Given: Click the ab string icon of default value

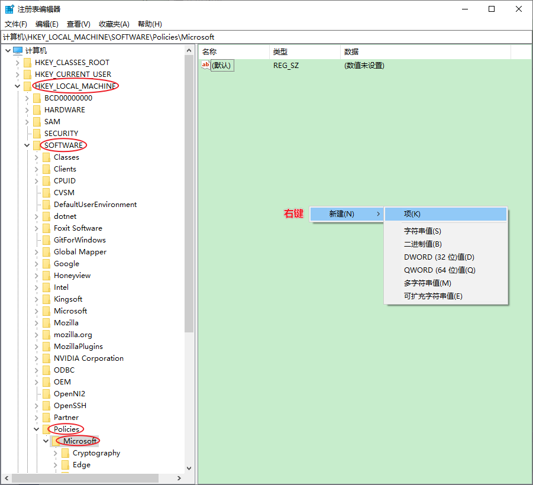Looking at the screenshot, I should pos(206,65).
